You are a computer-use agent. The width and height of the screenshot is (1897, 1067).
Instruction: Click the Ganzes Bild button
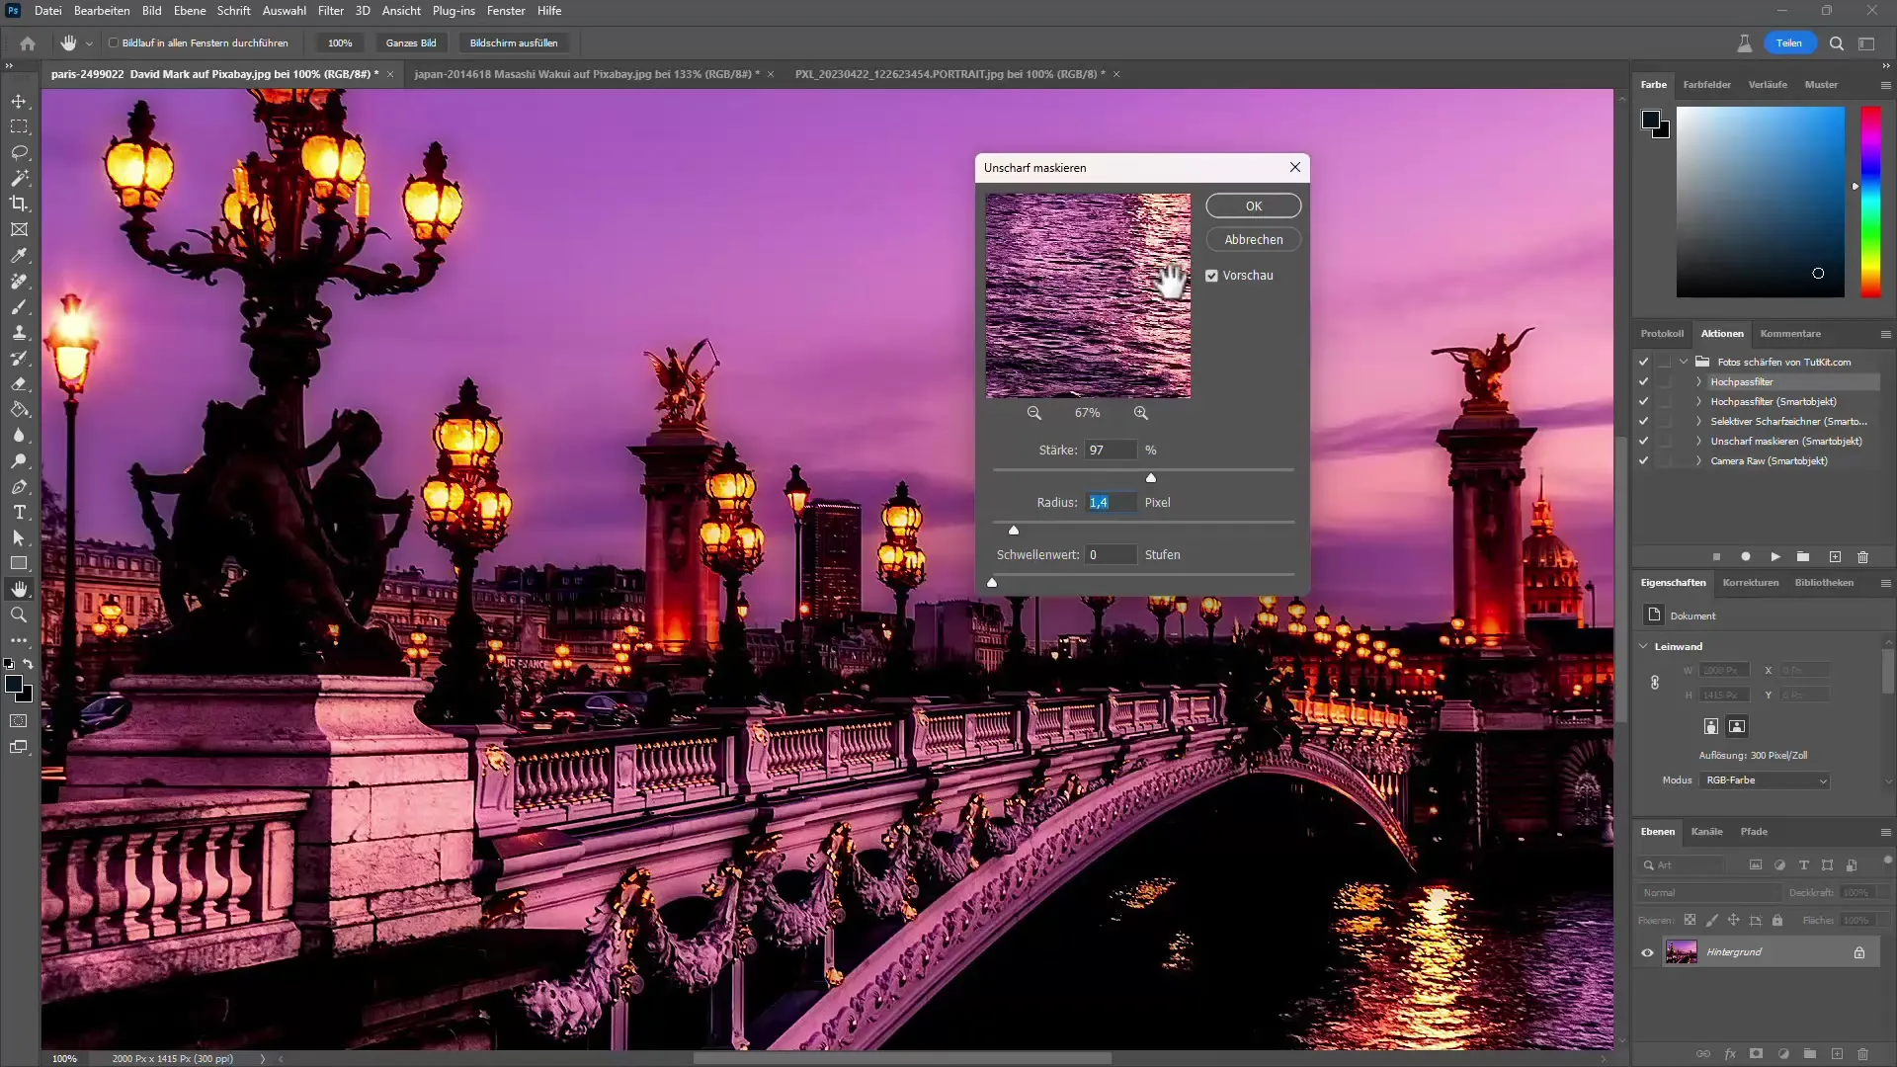(x=411, y=43)
